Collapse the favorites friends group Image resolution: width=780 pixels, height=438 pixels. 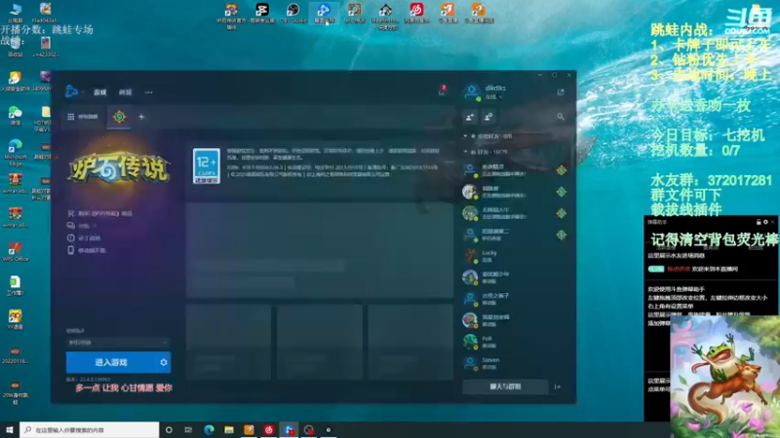click(466, 136)
